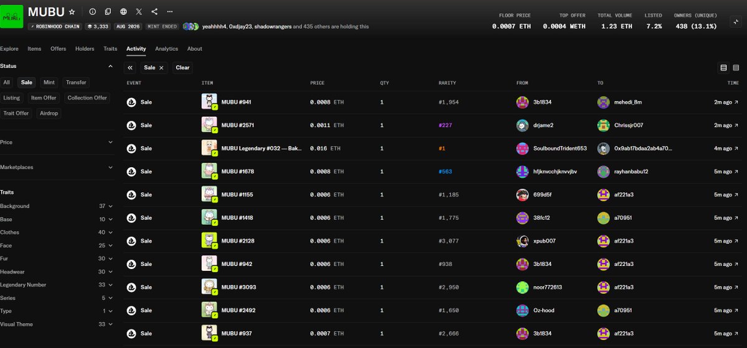Remove the Sale filter chip
This screenshot has height=348, width=747.
(161, 68)
